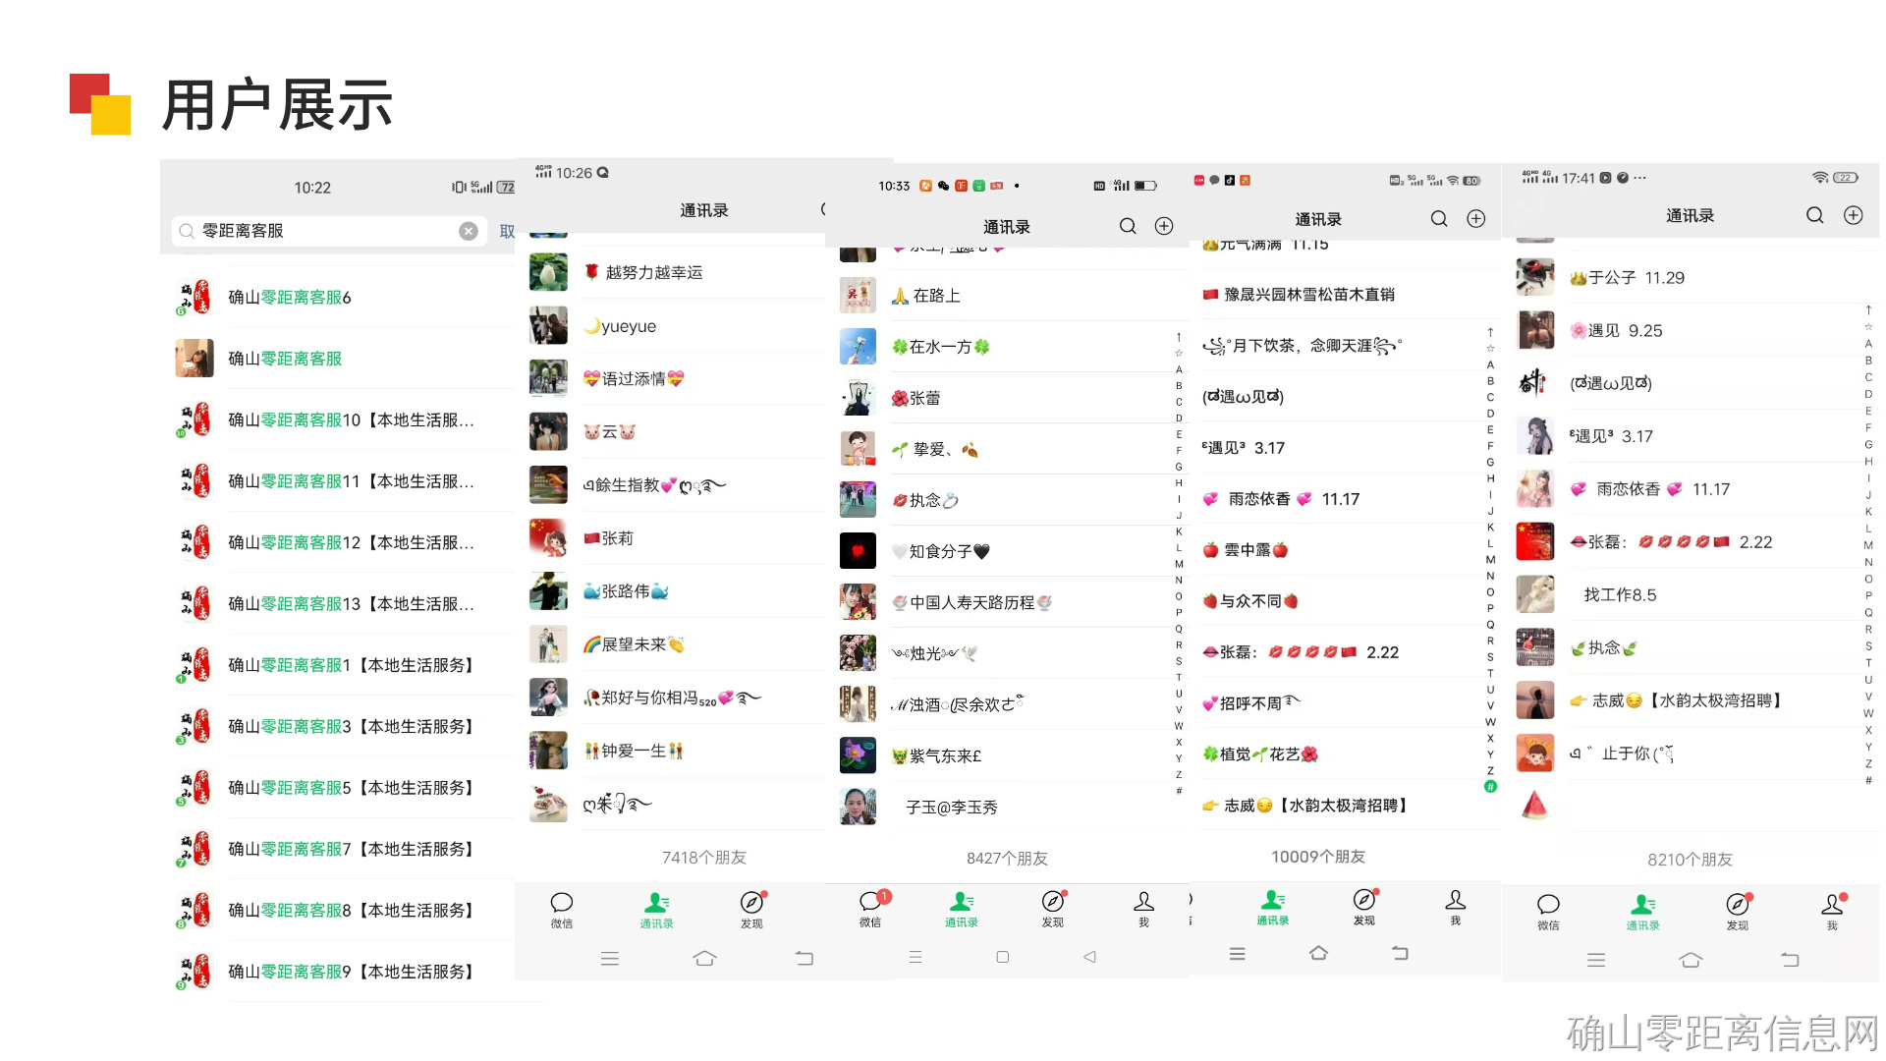
Task: Tap the triangle back button in the 8427个朋友 phone
Action: point(1089,956)
